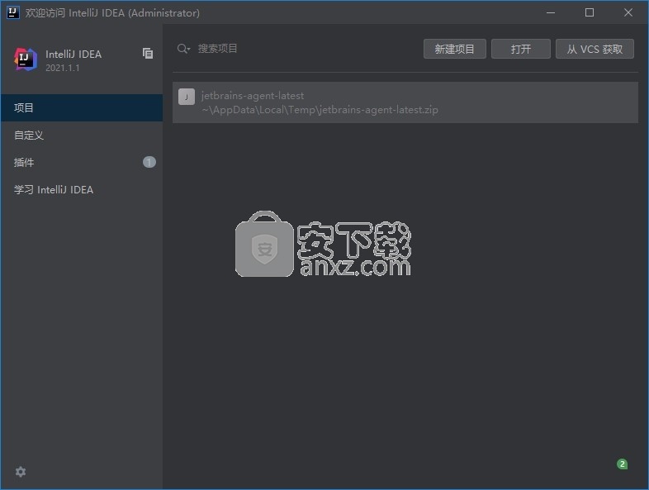Maximize the IntelliJ IDEA welcome window

pos(590,12)
